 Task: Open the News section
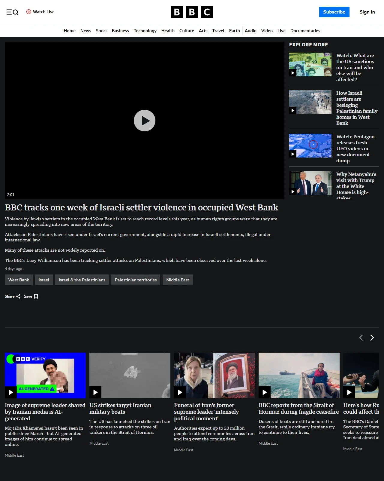click(86, 31)
